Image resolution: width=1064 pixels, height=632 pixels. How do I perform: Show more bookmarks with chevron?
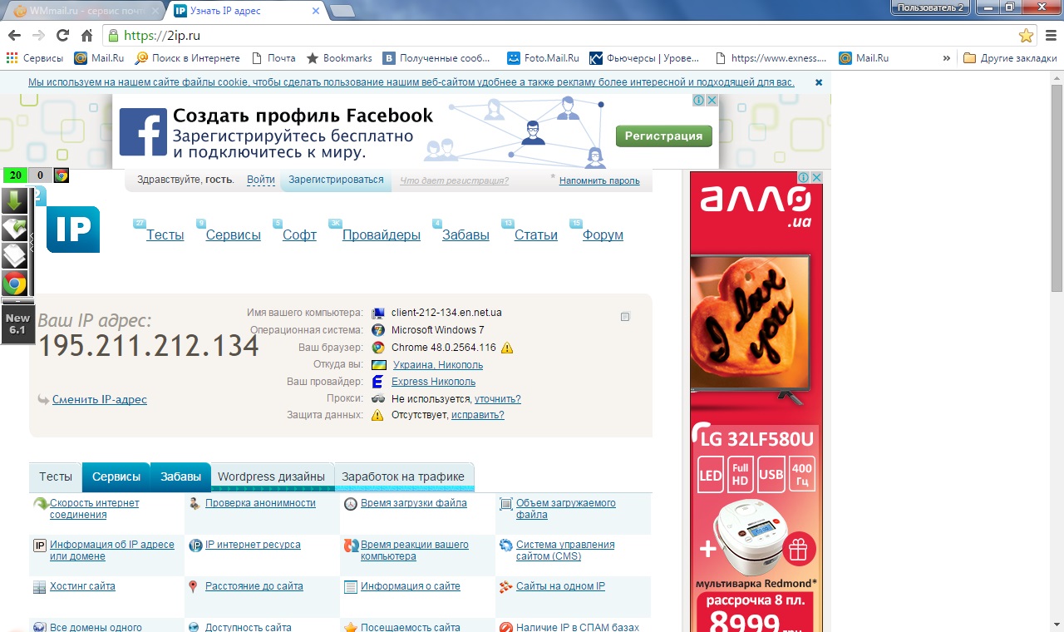click(946, 58)
